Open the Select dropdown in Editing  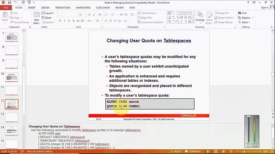[244, 22]
